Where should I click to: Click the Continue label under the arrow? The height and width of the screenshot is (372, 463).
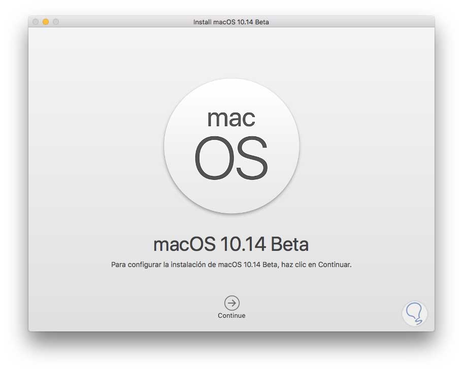tap(231, 316)
